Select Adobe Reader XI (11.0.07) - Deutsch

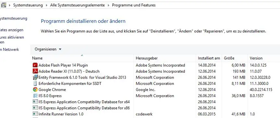pyautogui.click(x=155, y=71)
